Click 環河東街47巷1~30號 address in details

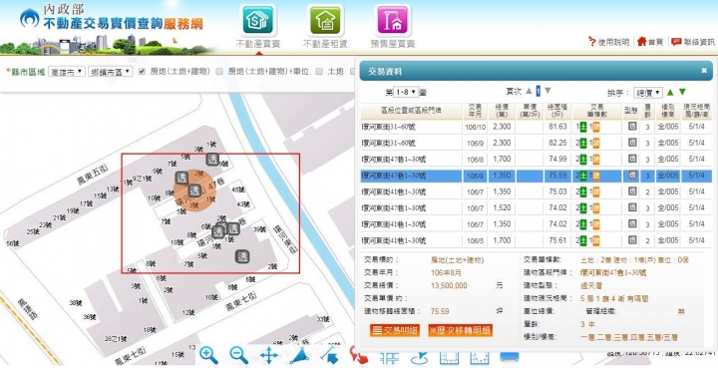click(x=613, y=273)
